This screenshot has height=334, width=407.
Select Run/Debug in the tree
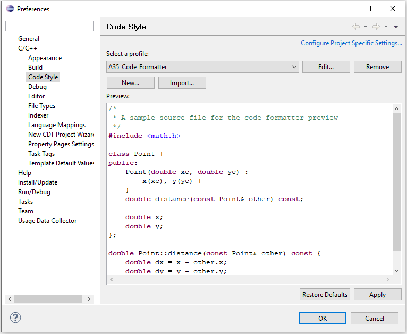34,192
